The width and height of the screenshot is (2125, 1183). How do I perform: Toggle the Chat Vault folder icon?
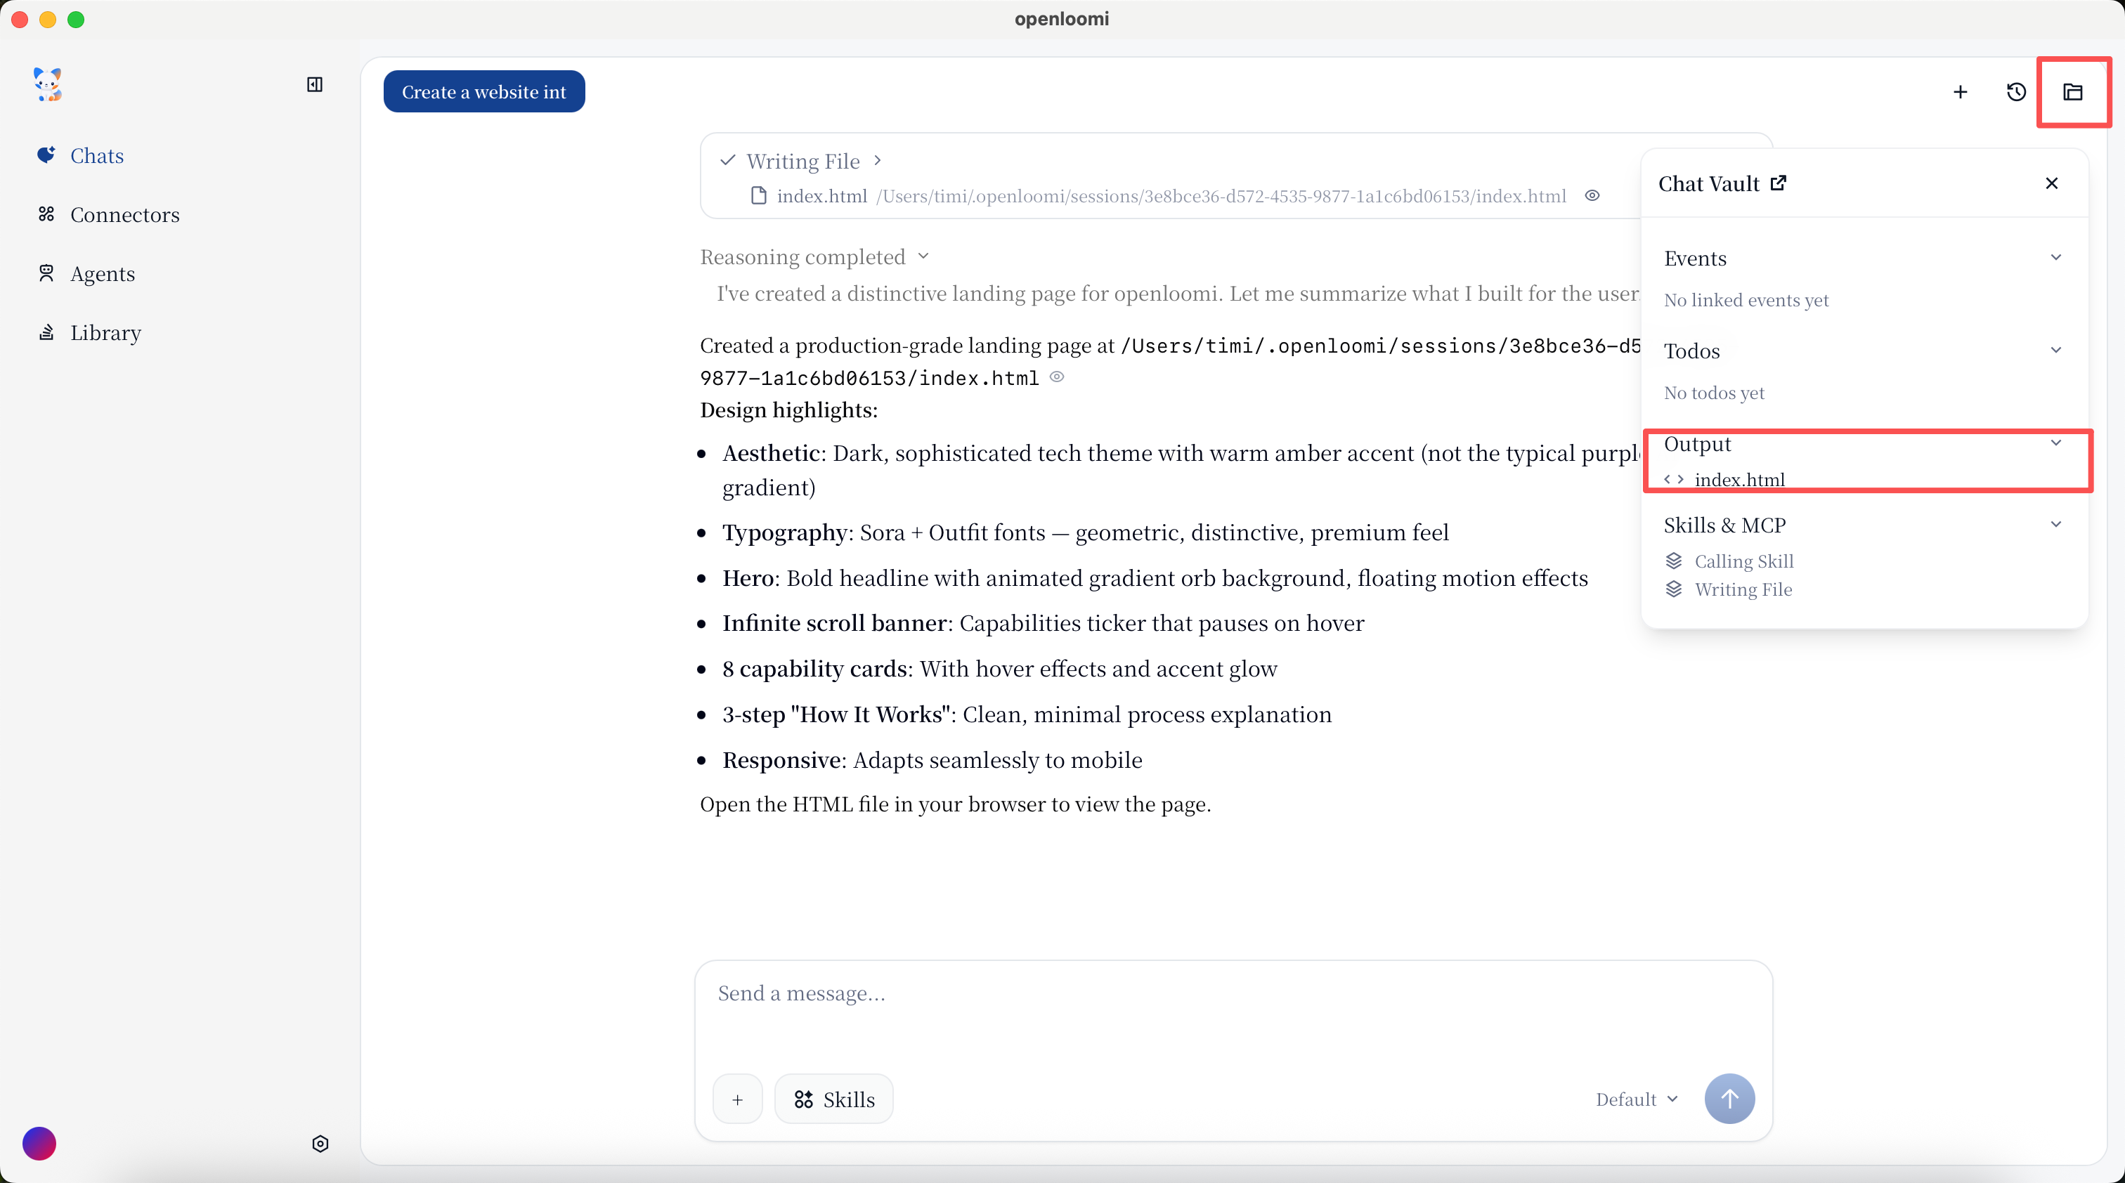point(2072,91)
